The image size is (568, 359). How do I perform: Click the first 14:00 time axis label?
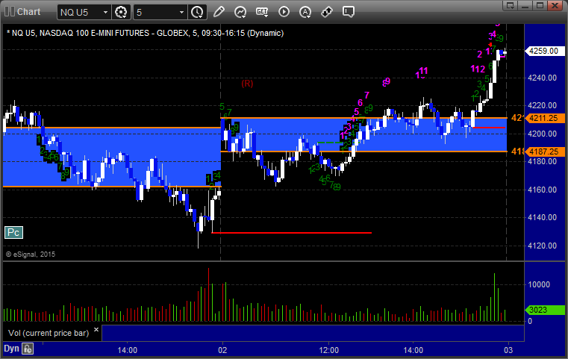[x=127, y=350]
